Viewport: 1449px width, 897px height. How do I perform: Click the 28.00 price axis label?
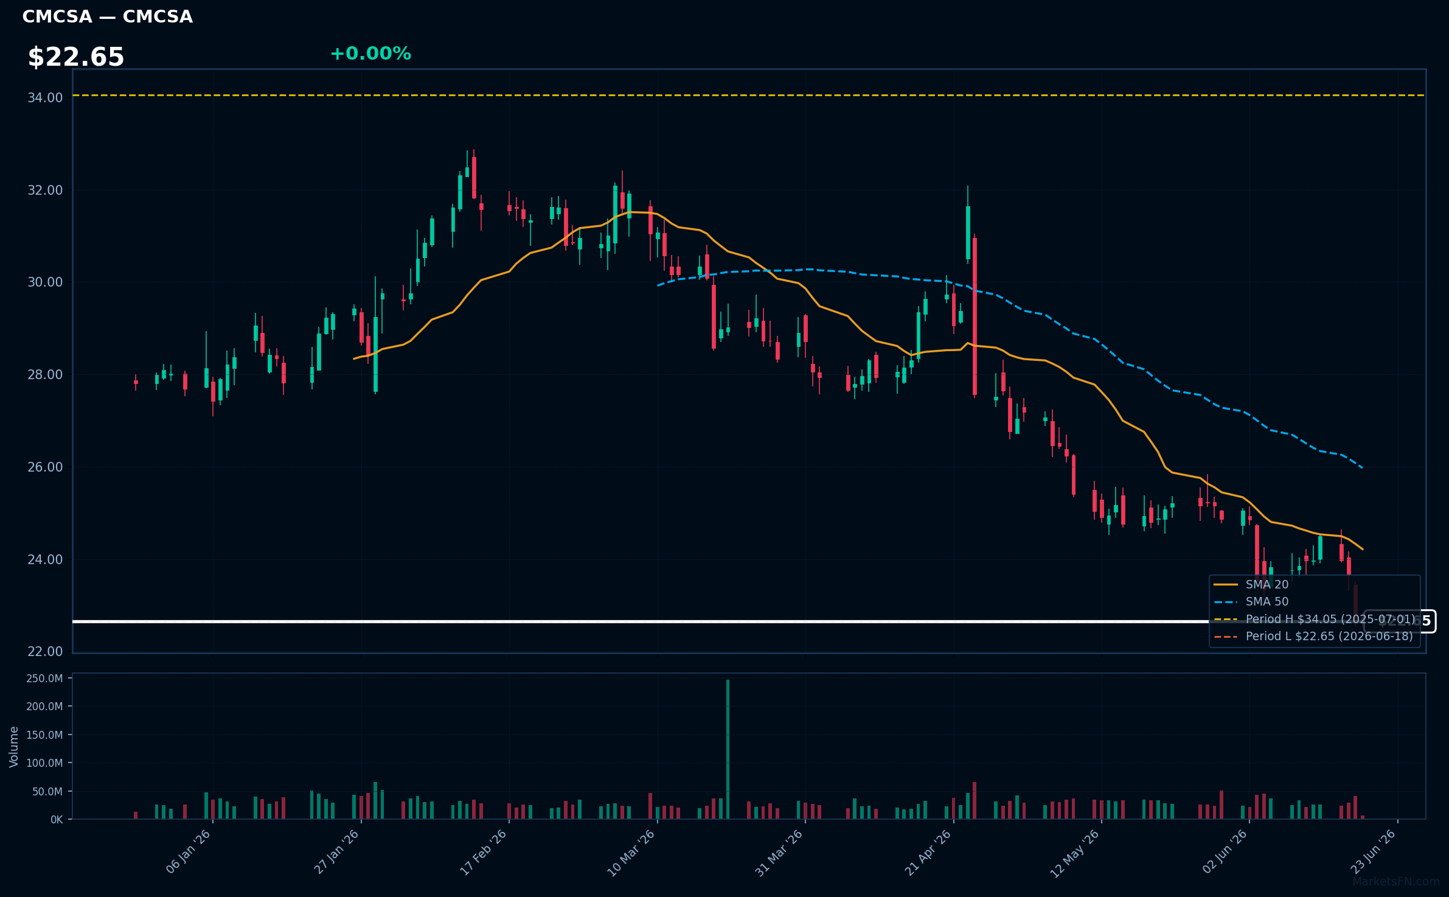[x=45, y=374]
